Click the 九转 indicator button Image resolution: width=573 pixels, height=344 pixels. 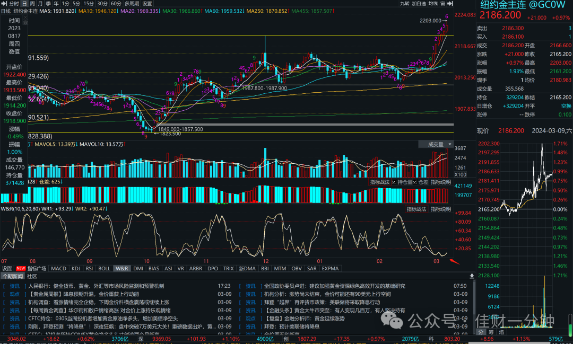tap(404, 3)
